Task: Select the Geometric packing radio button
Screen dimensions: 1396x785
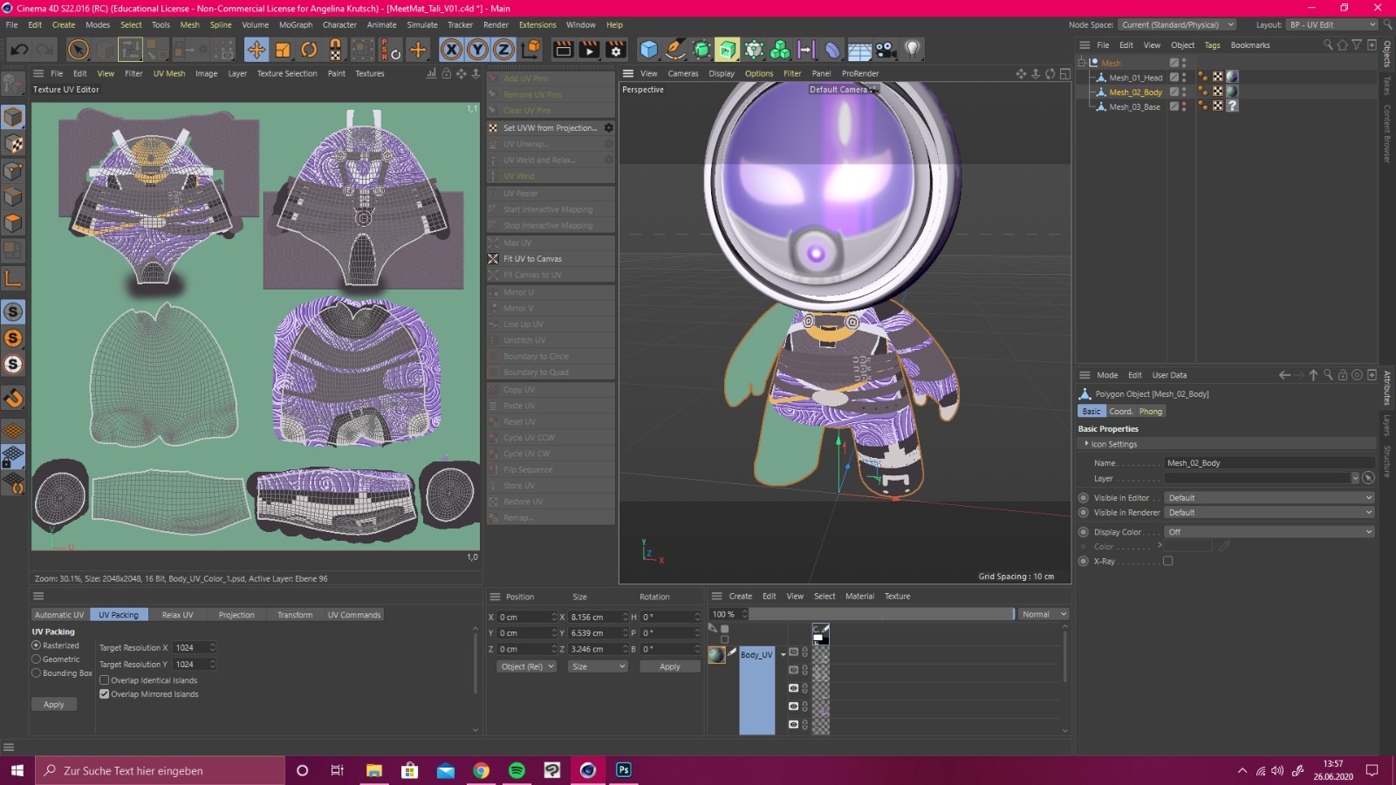Action: pos(37,659)
